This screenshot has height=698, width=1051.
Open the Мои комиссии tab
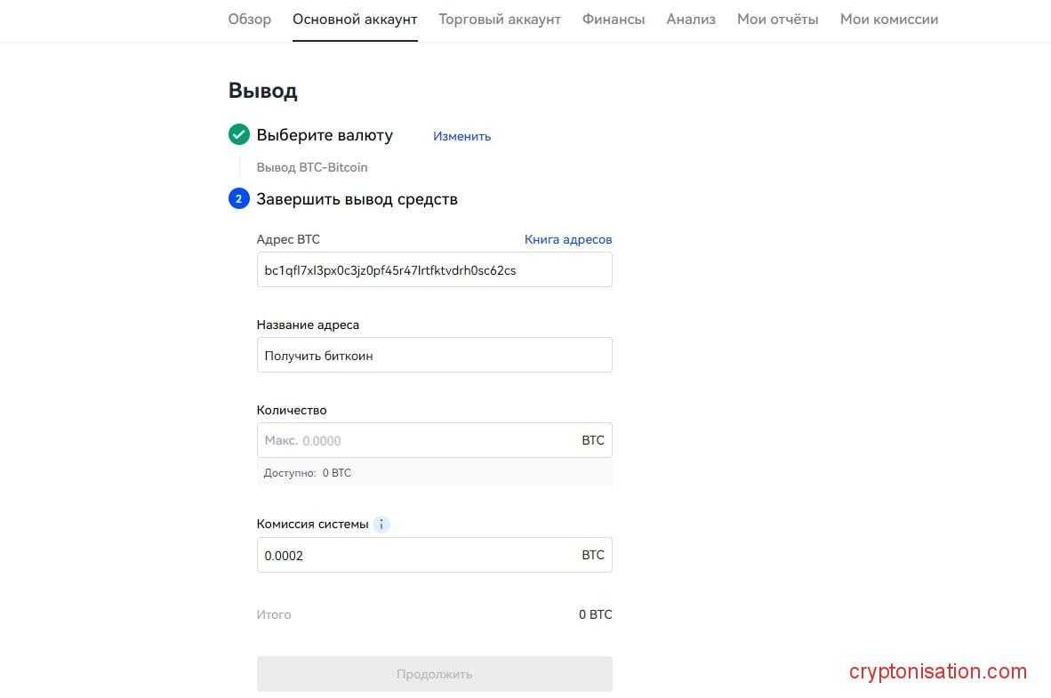pos(889,19)
